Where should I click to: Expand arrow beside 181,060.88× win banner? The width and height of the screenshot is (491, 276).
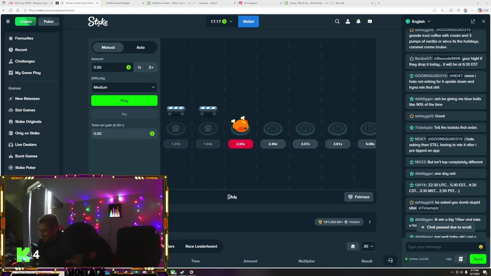(370, 222)
